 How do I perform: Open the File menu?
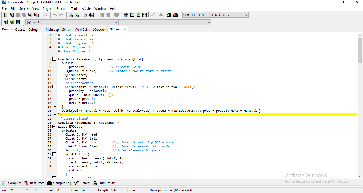(4, 9)
